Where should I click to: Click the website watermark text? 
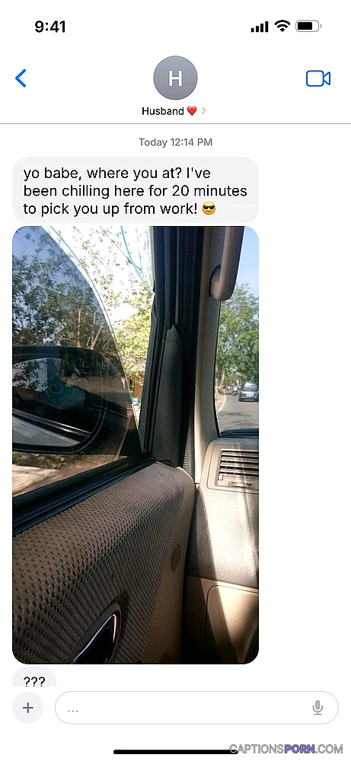tap(286, 748)
